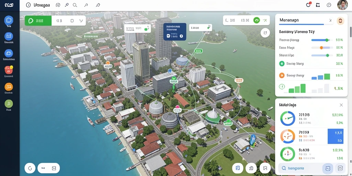The image size is (352, 176).
Task: Click the circular refresh button at bottom-left of map
Action: pyautogui.click(x=30, y=168)
